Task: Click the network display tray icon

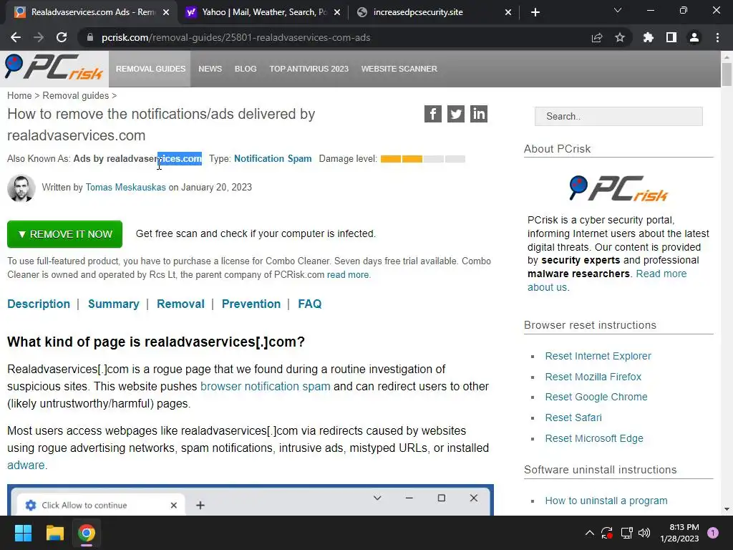Action: click(626, 533)
